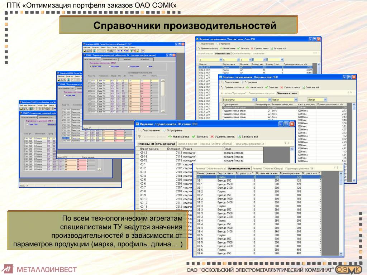The width and height of the screenshot is (367, 275).
Task: Click Новая запись in the ТО стана 350 window
Action: [178, 136]
